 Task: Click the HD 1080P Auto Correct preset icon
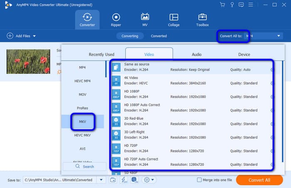[x=116, y=107]
